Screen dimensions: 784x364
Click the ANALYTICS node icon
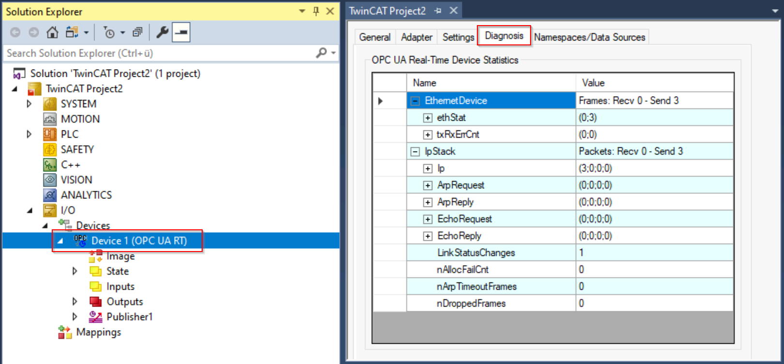pyautogui.click(x=50, y=195)
